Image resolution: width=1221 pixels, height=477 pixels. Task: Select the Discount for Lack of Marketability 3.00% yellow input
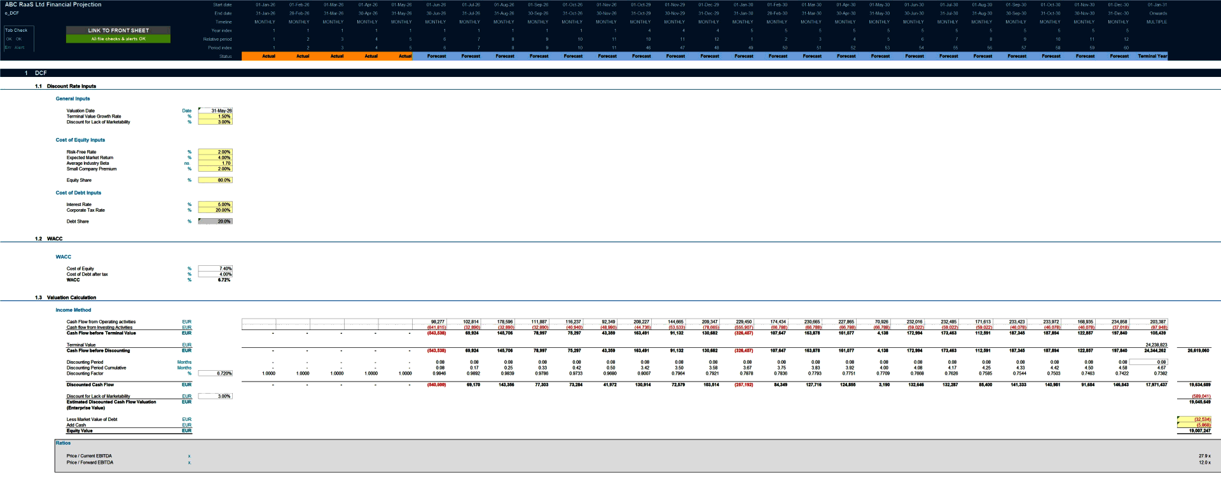point(216,122)
